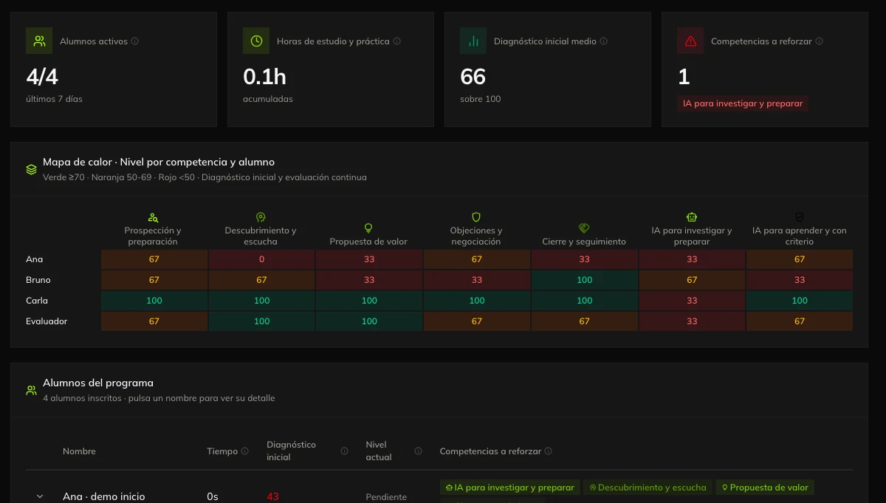
Task: Click the red warning triangle icon
Action: pyautogui.click(x=690, y=41)
